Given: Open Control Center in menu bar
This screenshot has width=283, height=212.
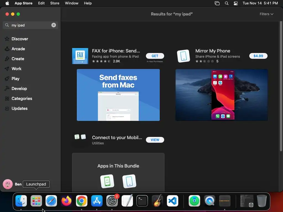Looking at the screenshot, I should 236,3.
